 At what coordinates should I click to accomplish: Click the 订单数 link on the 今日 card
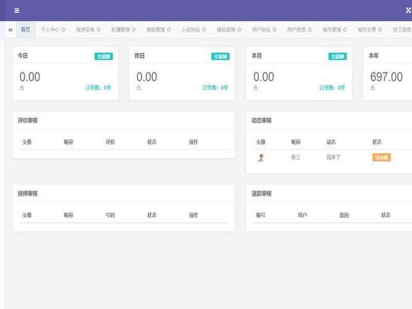point(98,88)
